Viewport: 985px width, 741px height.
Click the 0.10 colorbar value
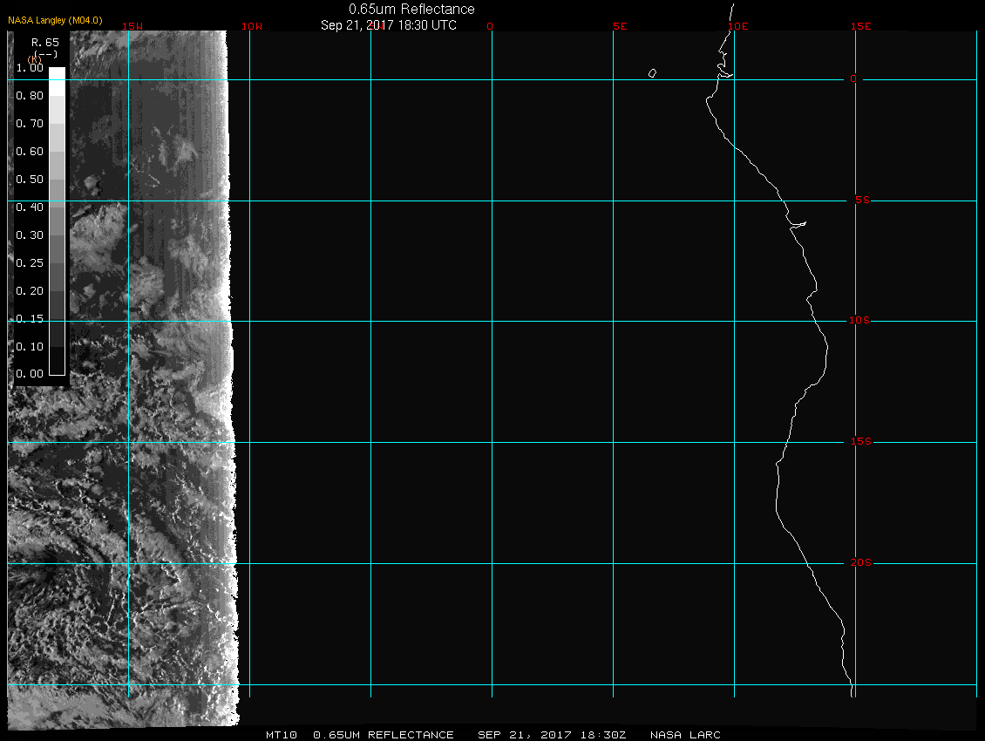click(x=30, y=346)
